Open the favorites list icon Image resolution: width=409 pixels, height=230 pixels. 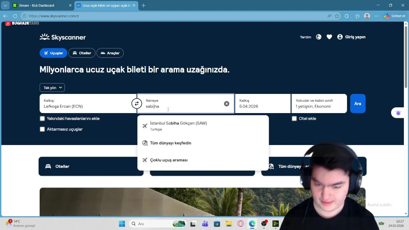pyautogui.click(x=358, y=16)
